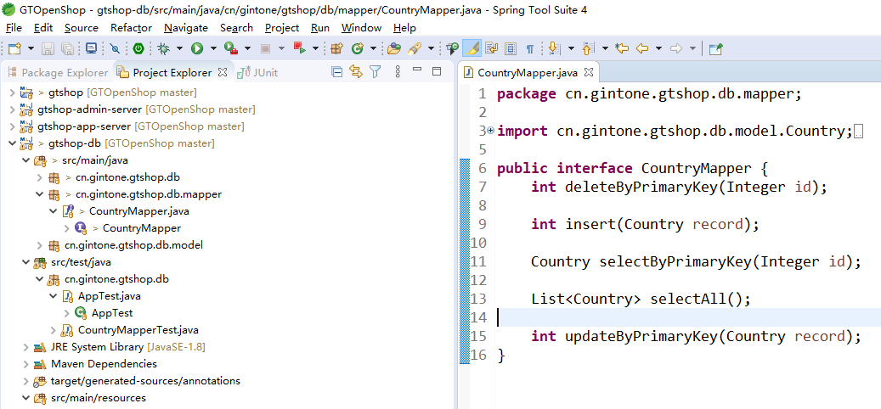881x409 pixels.
Task: Toggle Show Whitespace Characters pilcrow icon
Action: pos(529,49)
